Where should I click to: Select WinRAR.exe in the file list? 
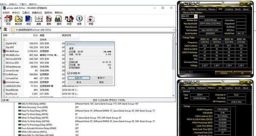point(12,51)
